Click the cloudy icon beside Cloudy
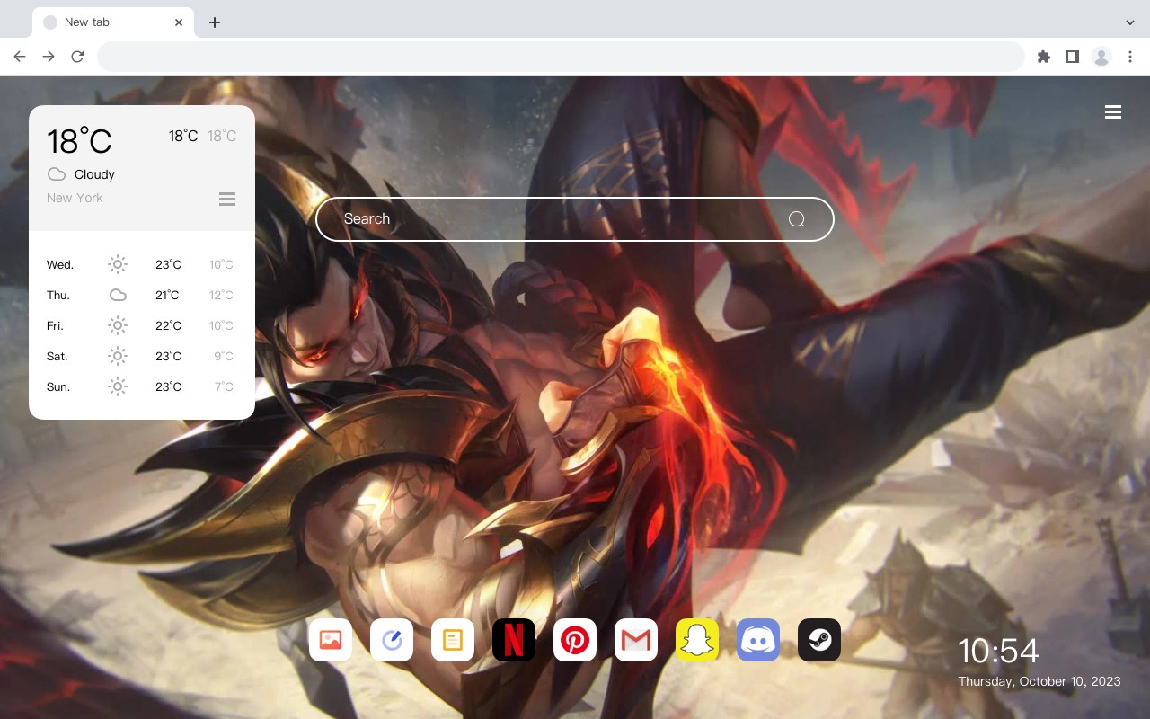 [57, 174]
